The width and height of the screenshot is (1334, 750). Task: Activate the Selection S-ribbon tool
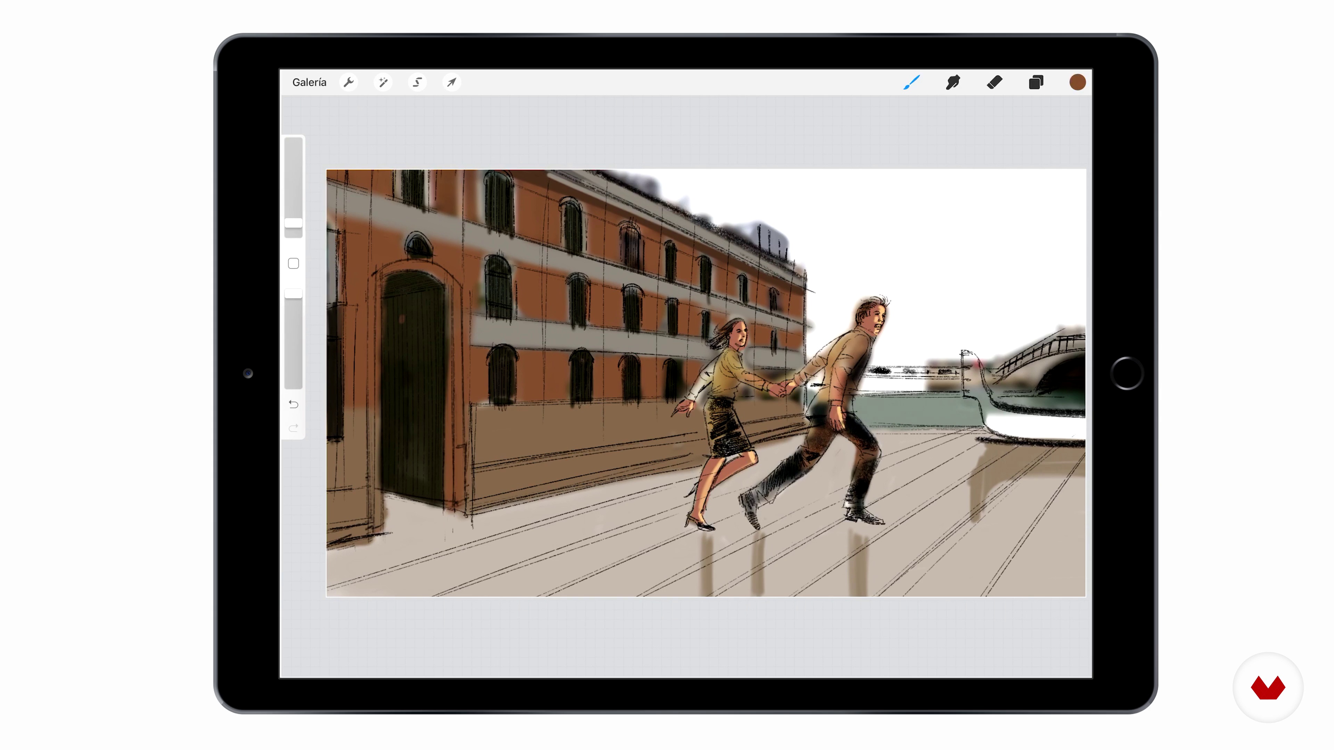click(x=417, y=82)
